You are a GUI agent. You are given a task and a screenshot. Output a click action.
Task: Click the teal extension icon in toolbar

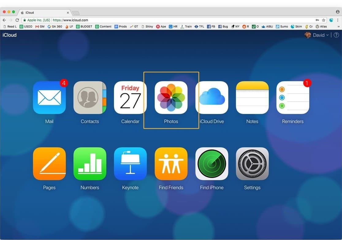(x=331, y=20)
